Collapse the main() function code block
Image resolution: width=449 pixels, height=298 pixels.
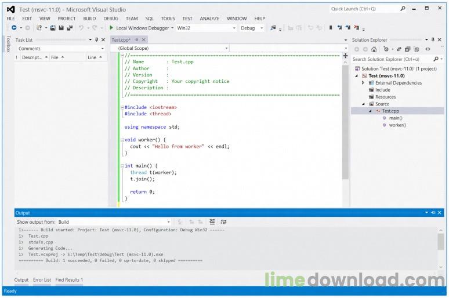click(x=122, y=166)
